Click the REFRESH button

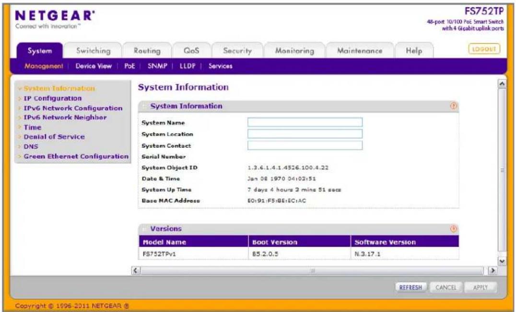pyautogui.click(x=410, y=288)
